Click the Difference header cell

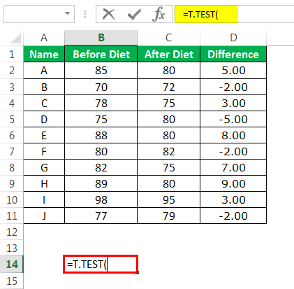[x=233, y=55]
